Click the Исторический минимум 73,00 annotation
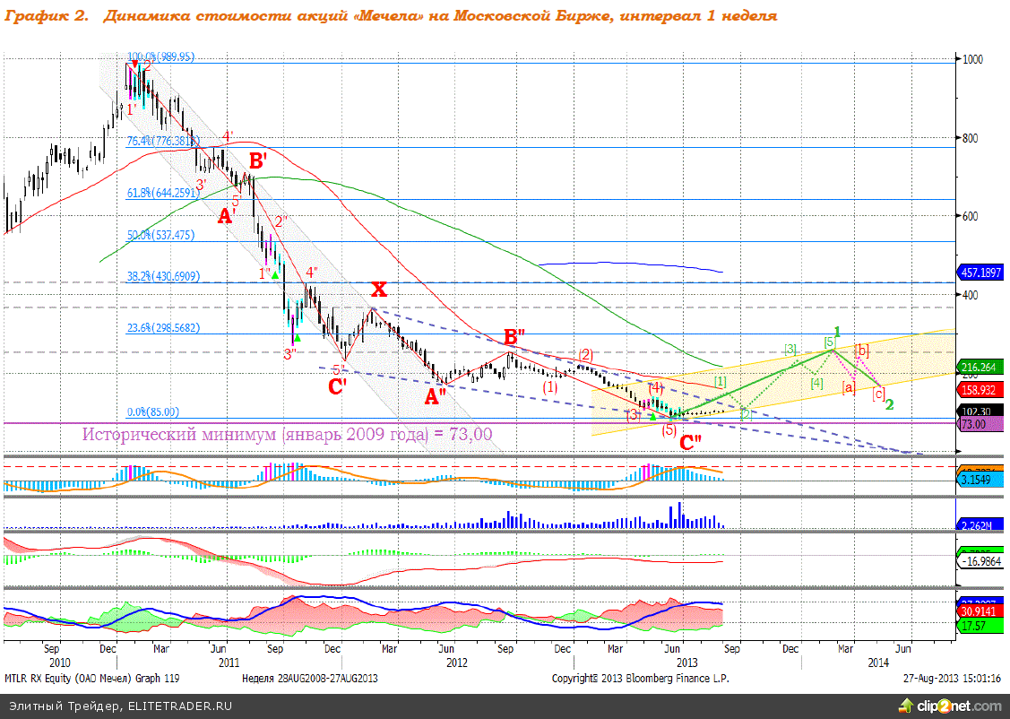Screen dimensions: 1010x719 (x=287, y=434)
